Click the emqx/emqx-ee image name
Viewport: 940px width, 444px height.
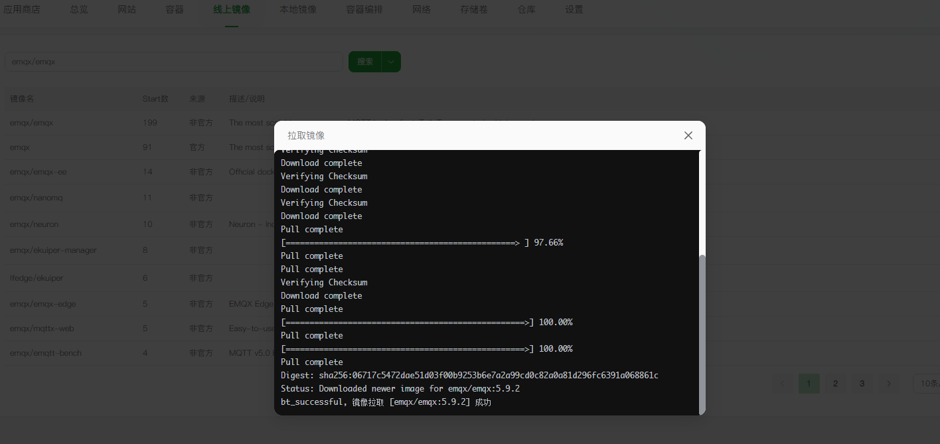pos(38,172)
